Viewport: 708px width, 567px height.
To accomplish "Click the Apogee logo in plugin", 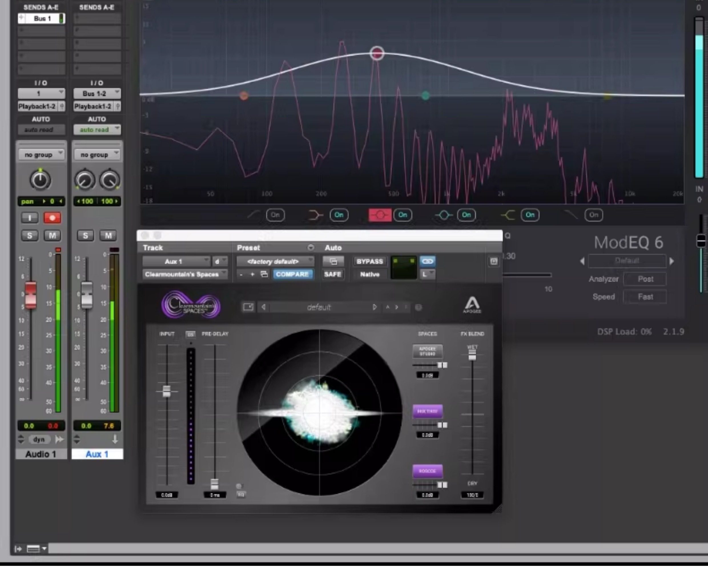I will [472, 305].
